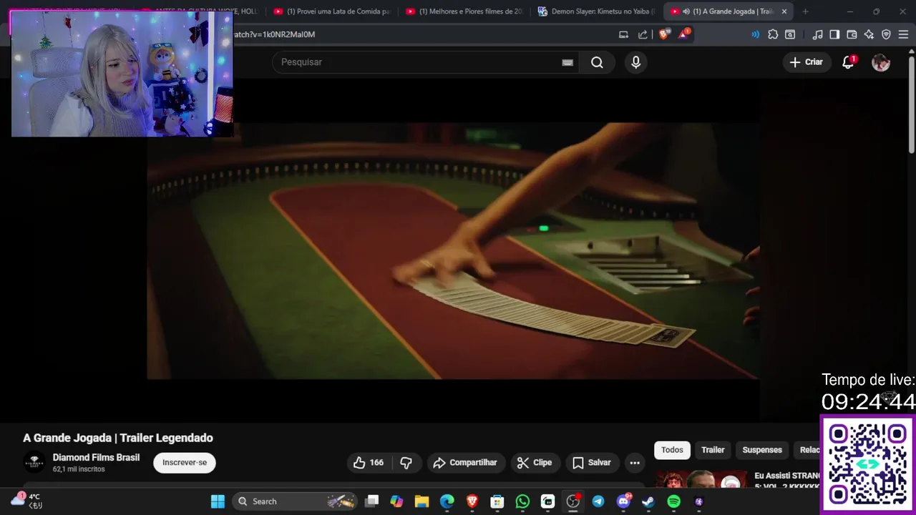The width and height of the screenshot is (916, 515).
Task: Open Telegram from the taskbar
Action: point(598,501)
